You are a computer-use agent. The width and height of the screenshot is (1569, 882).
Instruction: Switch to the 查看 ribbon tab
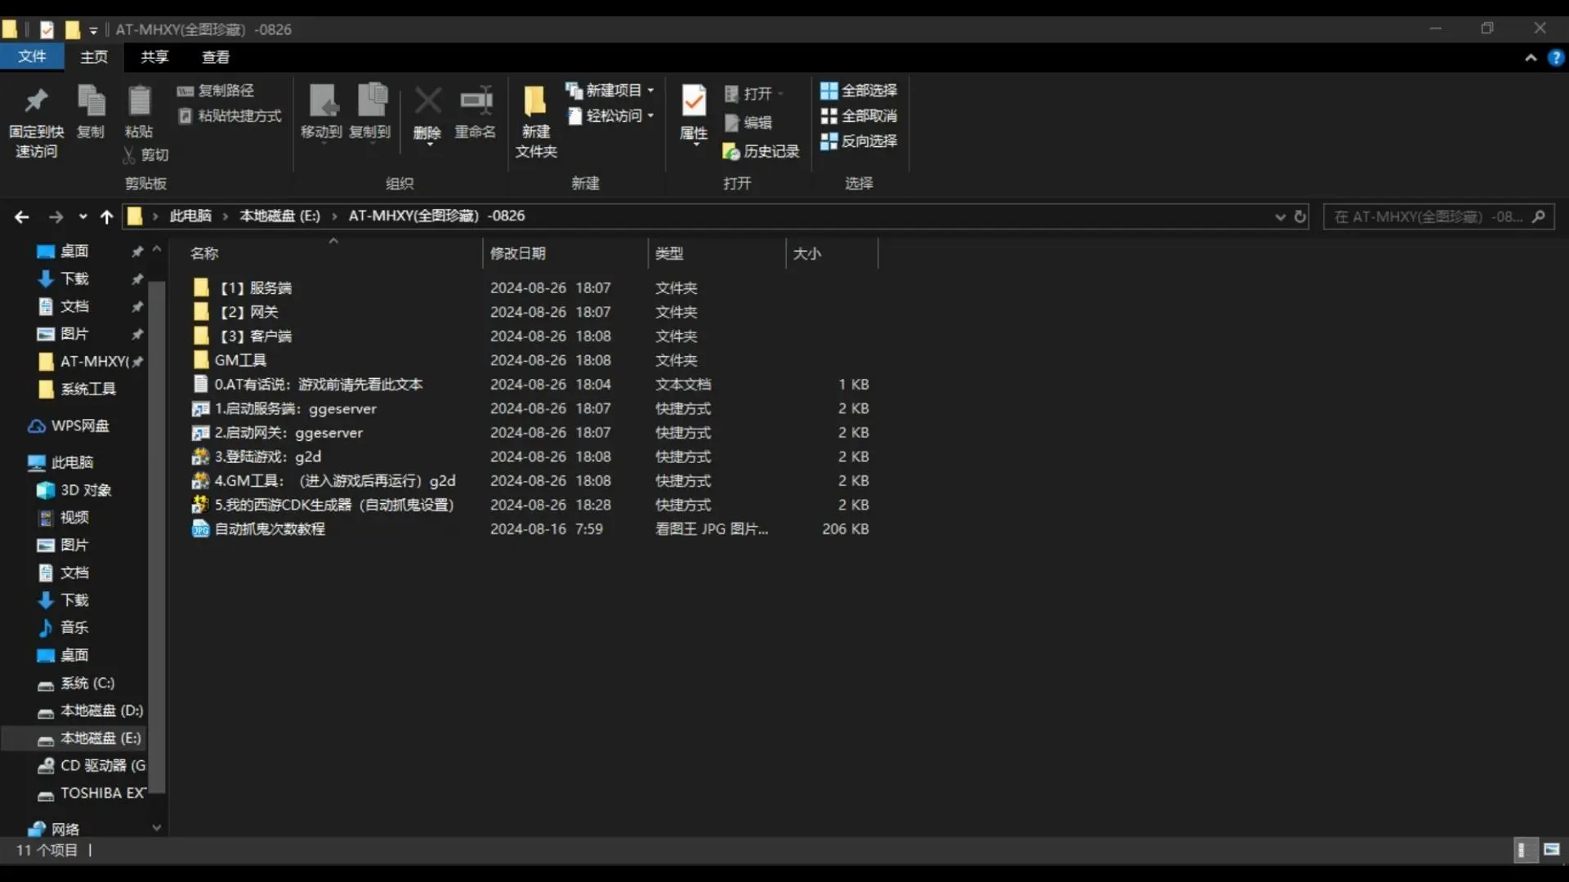[216, 57]
